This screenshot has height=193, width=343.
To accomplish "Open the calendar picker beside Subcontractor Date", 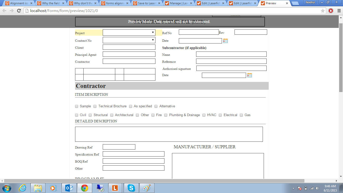I will (249, 75).
